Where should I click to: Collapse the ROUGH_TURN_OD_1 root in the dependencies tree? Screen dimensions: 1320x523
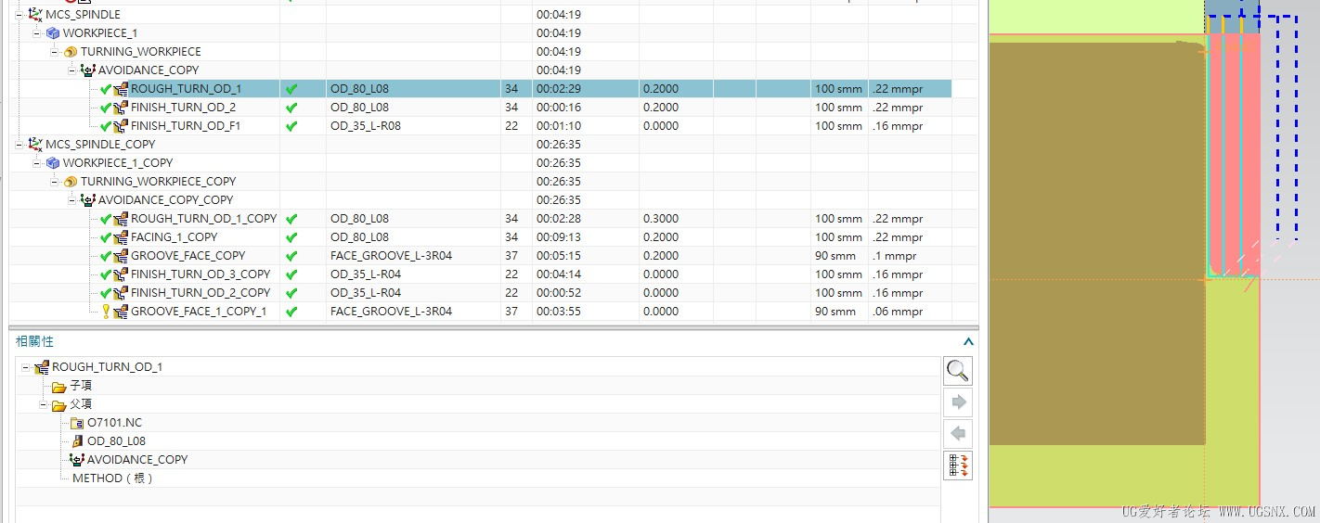(25, 366)
